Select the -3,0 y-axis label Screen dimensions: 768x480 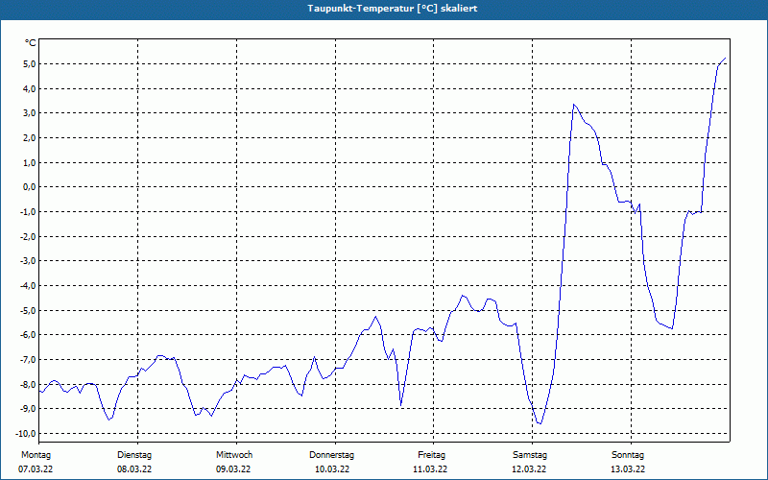(27, 261)
